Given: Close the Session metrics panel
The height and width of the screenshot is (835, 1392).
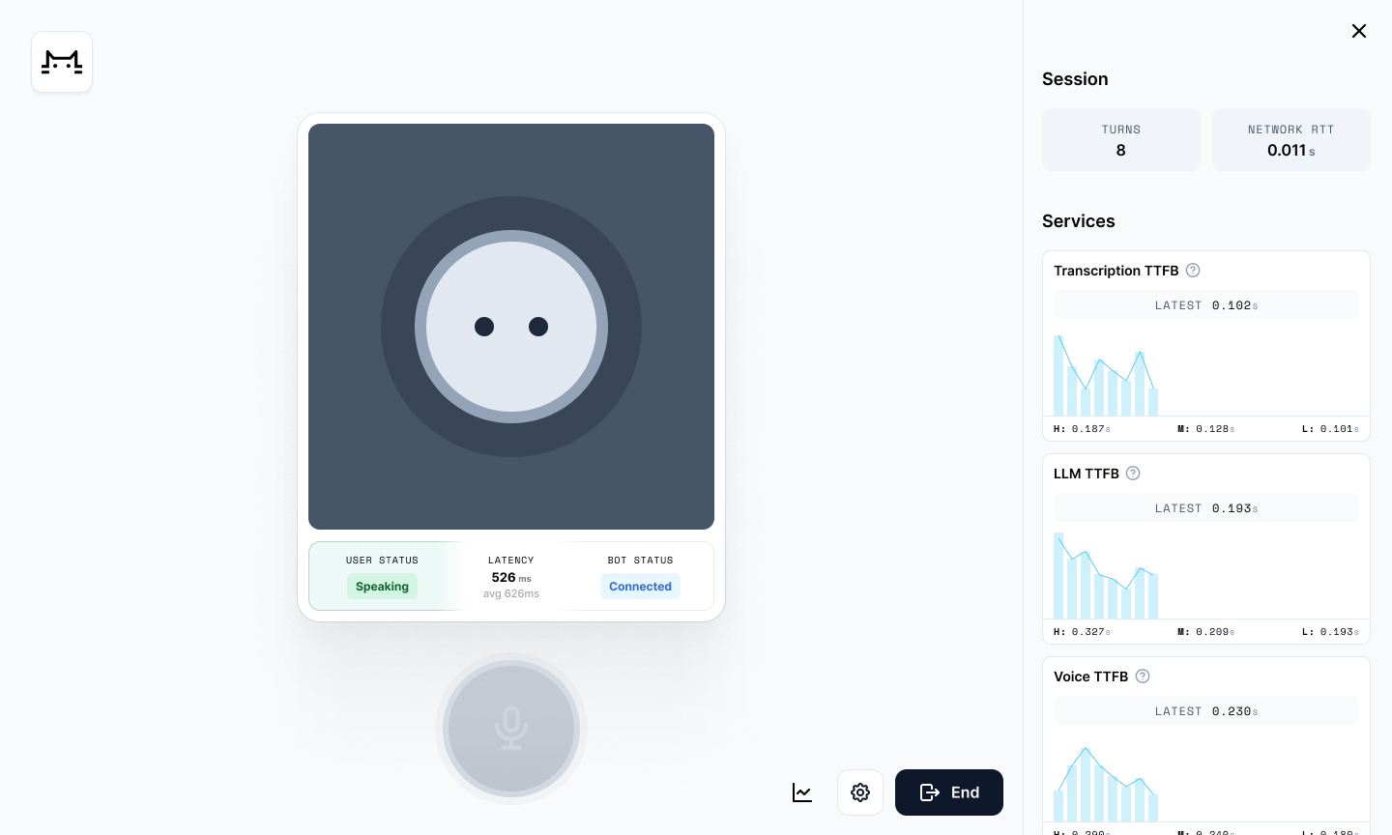Looking at the screenshot, I should 1359,31.
